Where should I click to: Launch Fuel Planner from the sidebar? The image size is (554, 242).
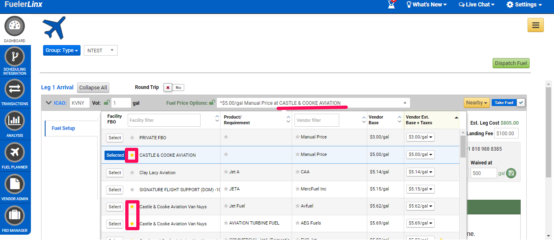15,153
